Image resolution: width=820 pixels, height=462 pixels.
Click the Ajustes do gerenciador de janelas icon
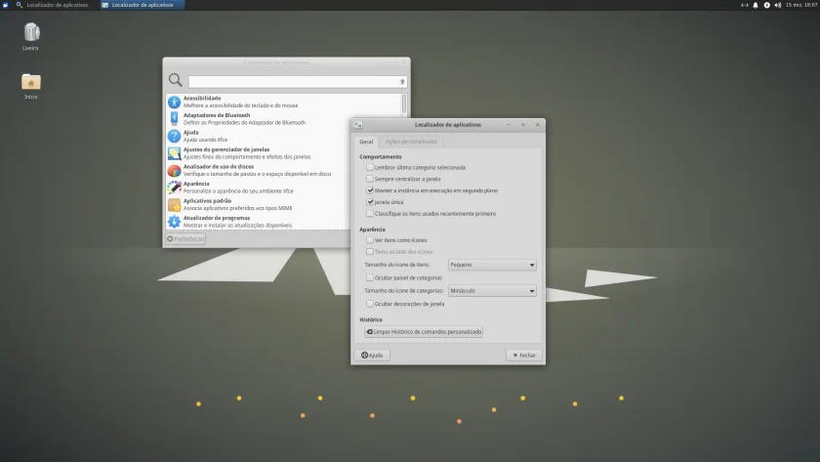[x=174, y=153]
